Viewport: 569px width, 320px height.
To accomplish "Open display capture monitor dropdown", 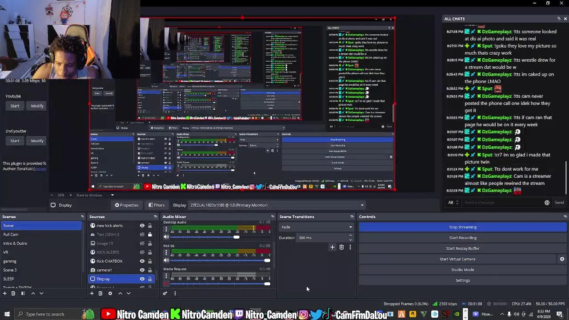I will (277, 205).
